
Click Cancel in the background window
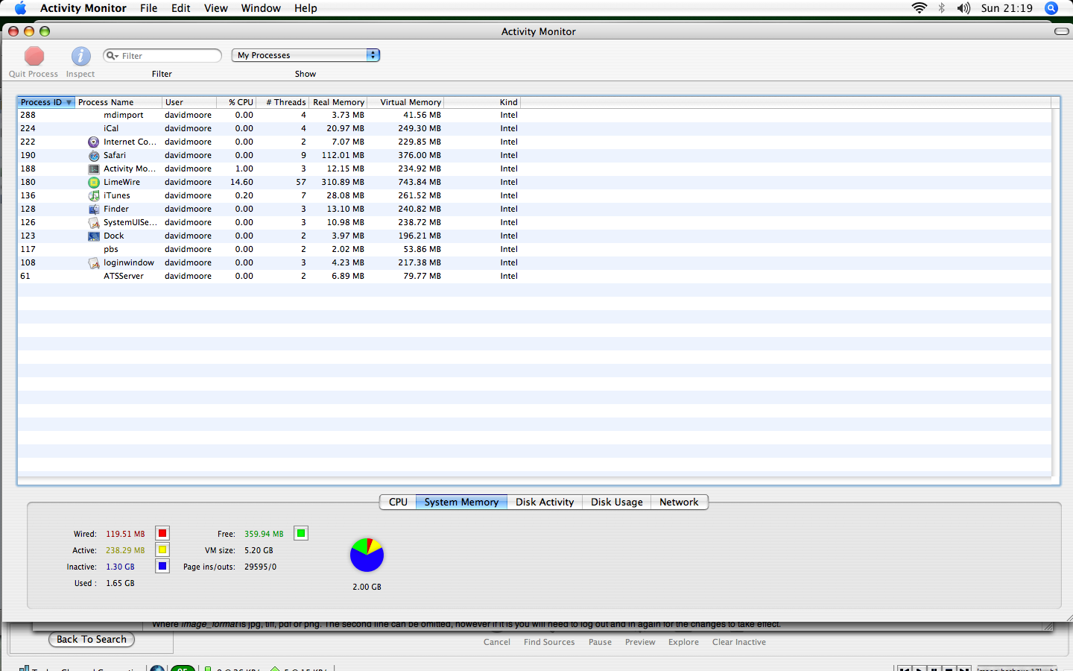click(497, 642)
